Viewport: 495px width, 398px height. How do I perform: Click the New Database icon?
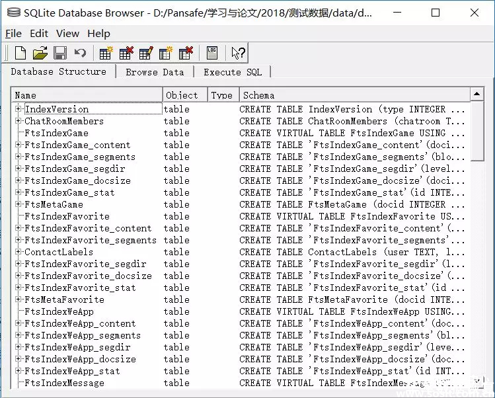[x=20, y=53]
